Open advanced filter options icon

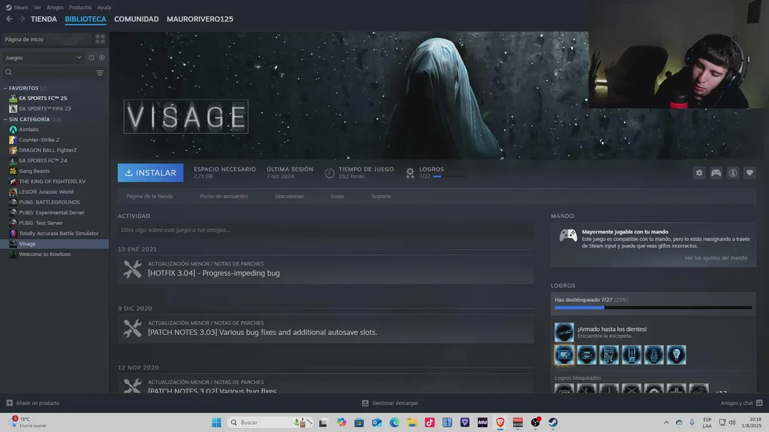[100, 73]
